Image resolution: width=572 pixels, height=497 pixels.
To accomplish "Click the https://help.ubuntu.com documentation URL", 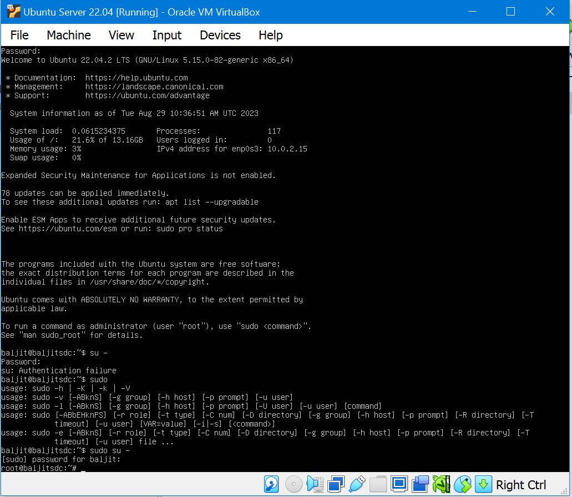I will (x=136, y=78).
